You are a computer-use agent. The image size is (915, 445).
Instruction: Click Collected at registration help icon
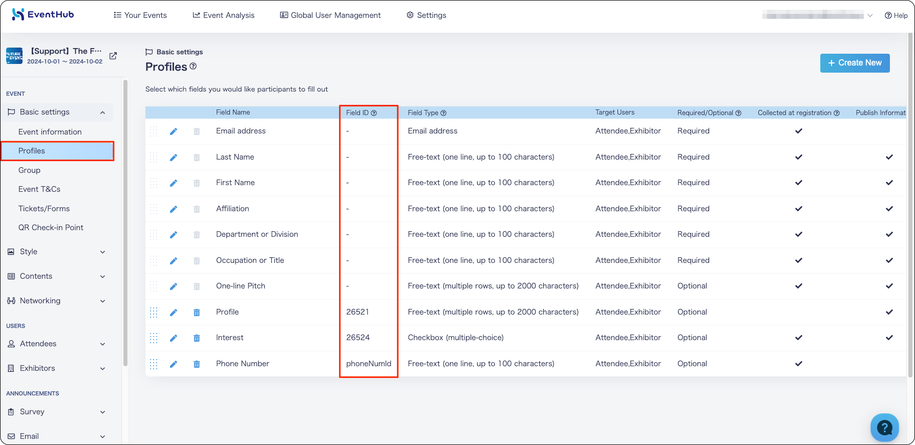(x=837, y=113)
